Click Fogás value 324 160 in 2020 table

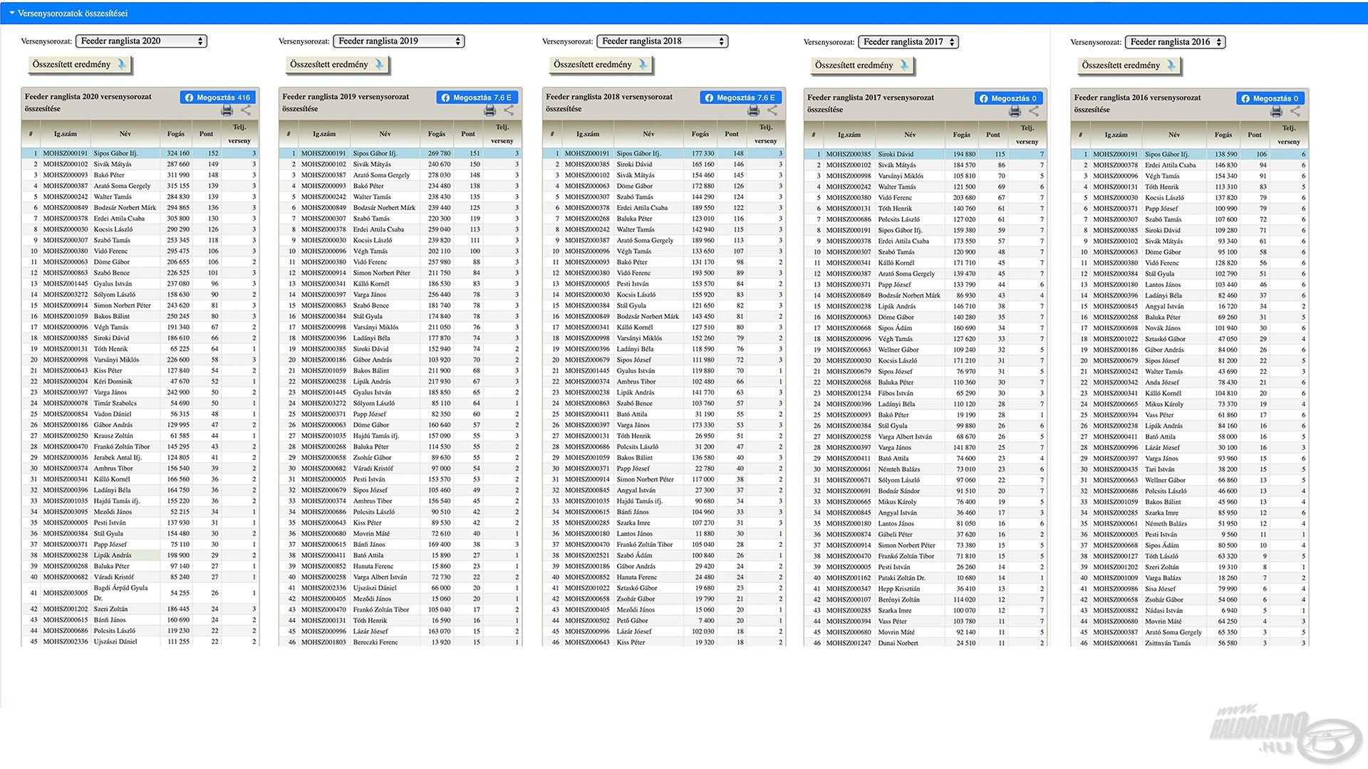(x=178, y=153)
